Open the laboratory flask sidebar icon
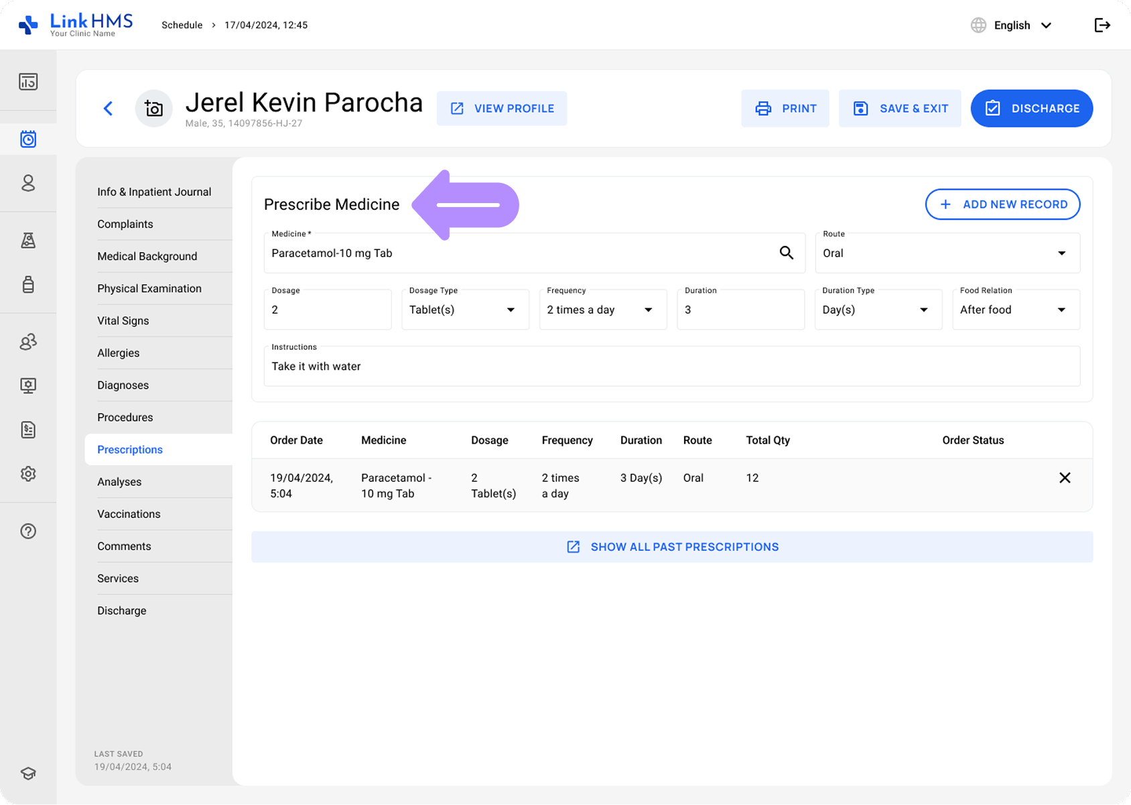 click(x=28, y=240)
